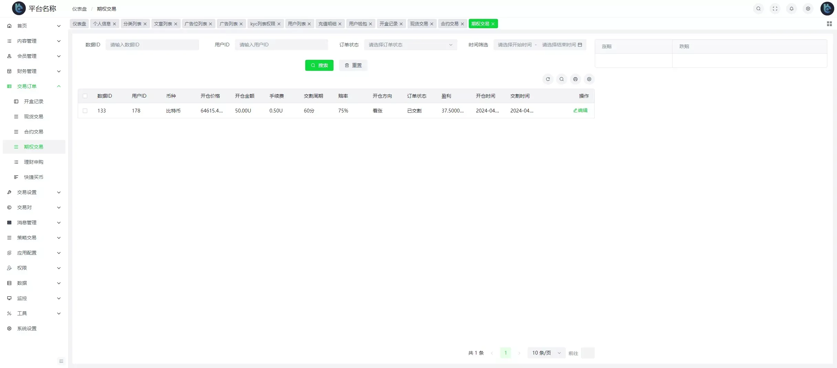The width and height of the screenshot is (837, 368).
Task: Close the active 期权交易 tab
Action: (493, 24)
